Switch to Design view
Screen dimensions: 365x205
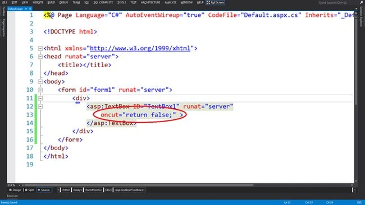pos(15,190)
